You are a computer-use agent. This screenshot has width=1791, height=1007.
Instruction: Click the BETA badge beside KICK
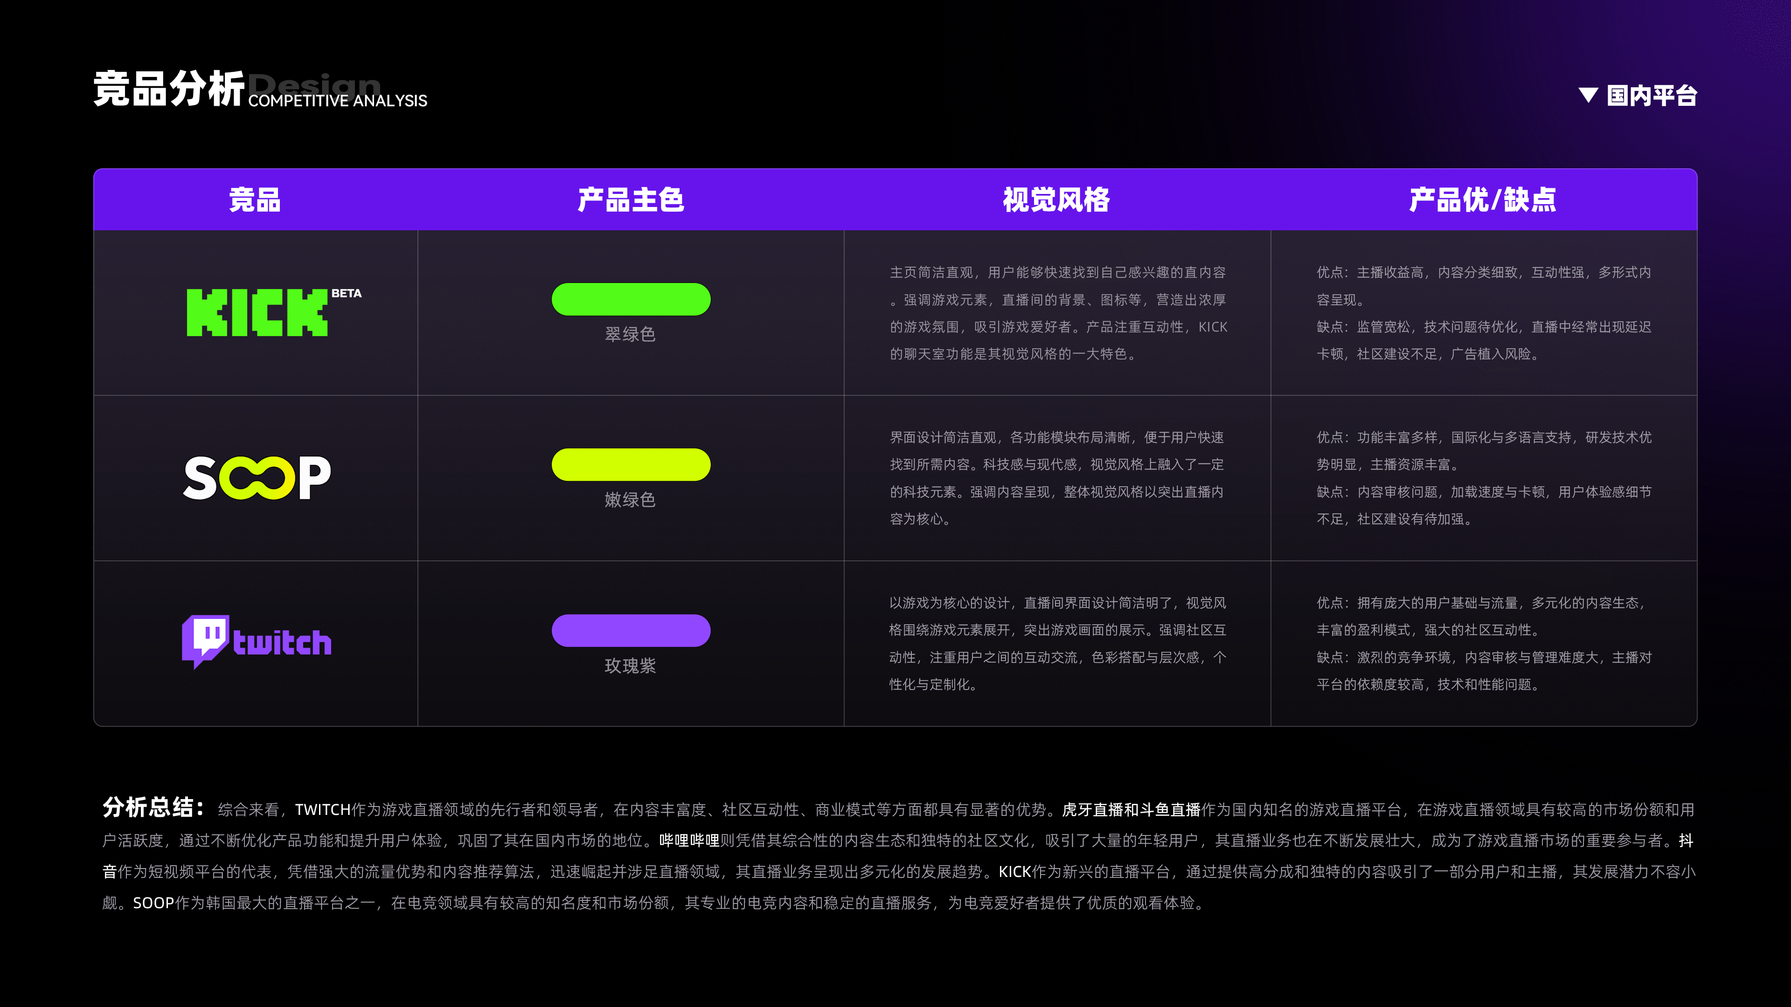click(x=346, y=293)
